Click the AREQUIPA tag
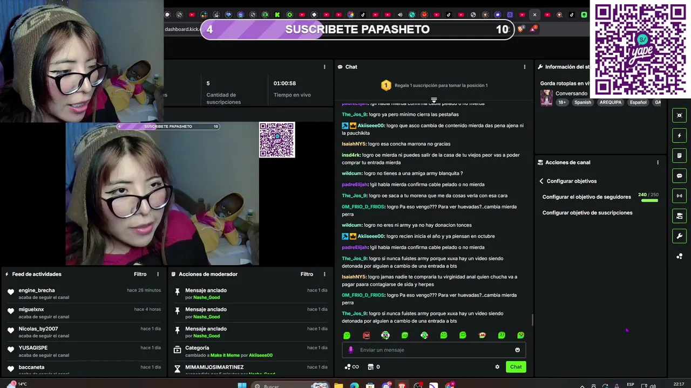 coord(611,102)
